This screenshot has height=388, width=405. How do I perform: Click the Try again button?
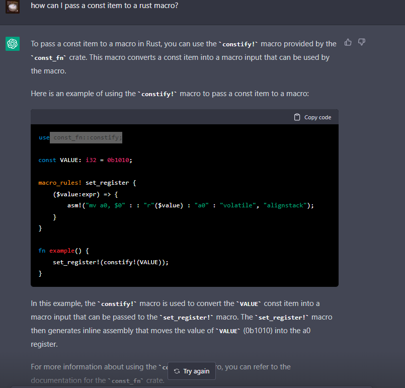[x=191, y=371]
